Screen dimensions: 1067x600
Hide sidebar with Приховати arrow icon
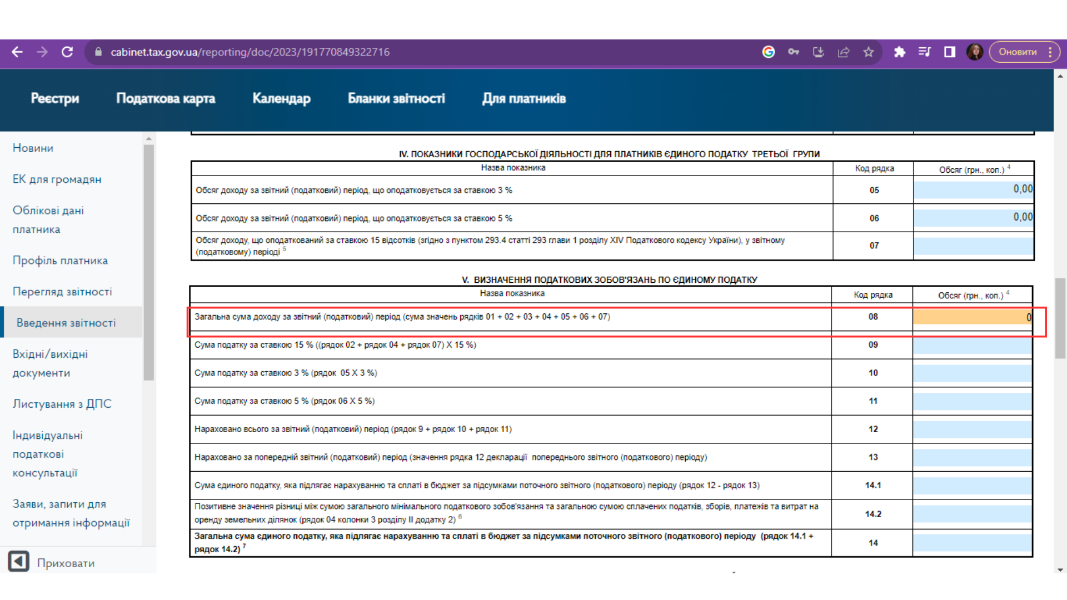(18, 562)
